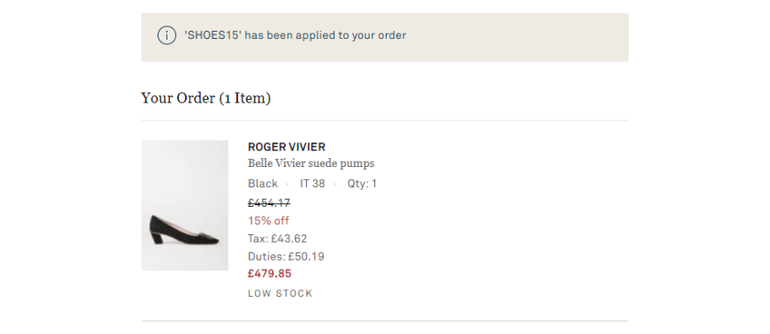The height and width of the screenshot is (334, 770).
Task: Click the Your Order (1 Item) heading
Action: 205,98
